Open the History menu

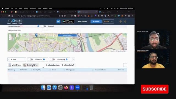[x=26, y=9]
